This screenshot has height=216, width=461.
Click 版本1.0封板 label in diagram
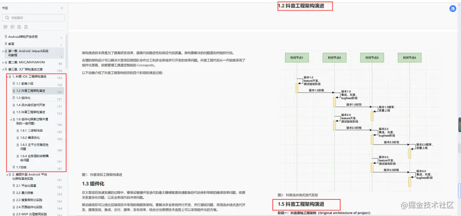(316, 91)
